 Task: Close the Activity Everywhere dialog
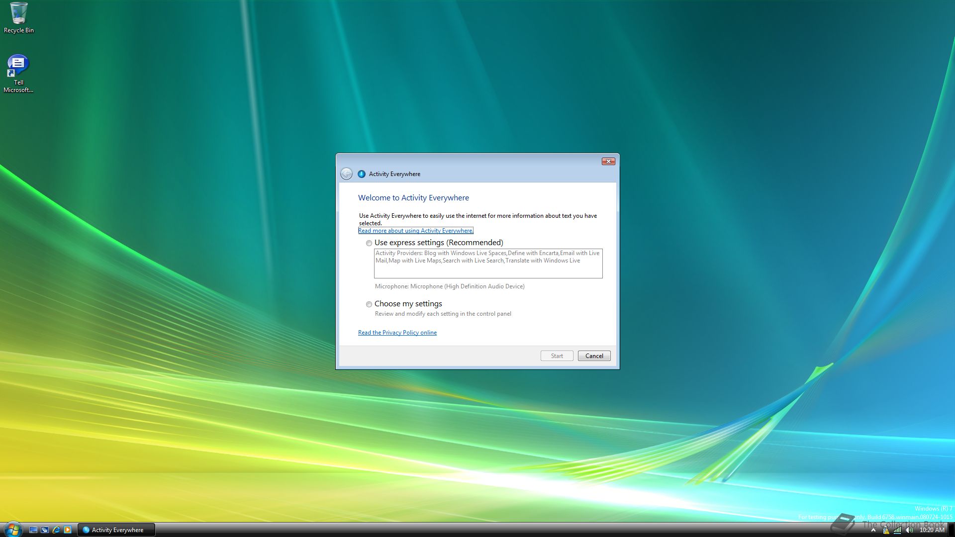tap(608, 162)
